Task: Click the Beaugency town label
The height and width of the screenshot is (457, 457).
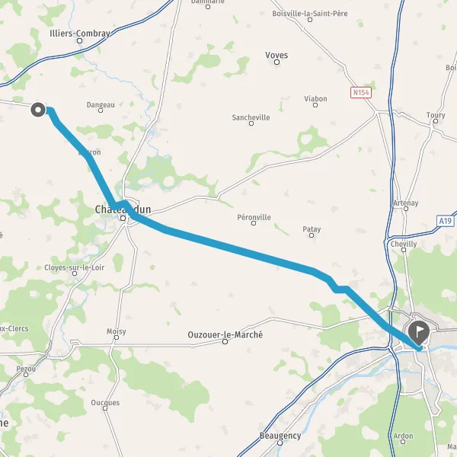Action: pyautogui.click(x=280, y=436)
